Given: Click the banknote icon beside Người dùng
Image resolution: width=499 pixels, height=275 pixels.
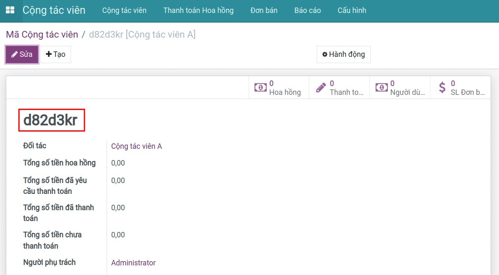Looking at the screenshot, I should click(382, 87).
